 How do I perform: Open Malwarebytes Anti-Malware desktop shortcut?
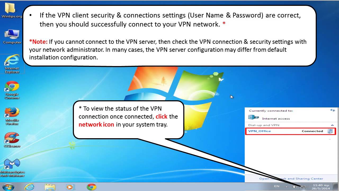[12, 168]
